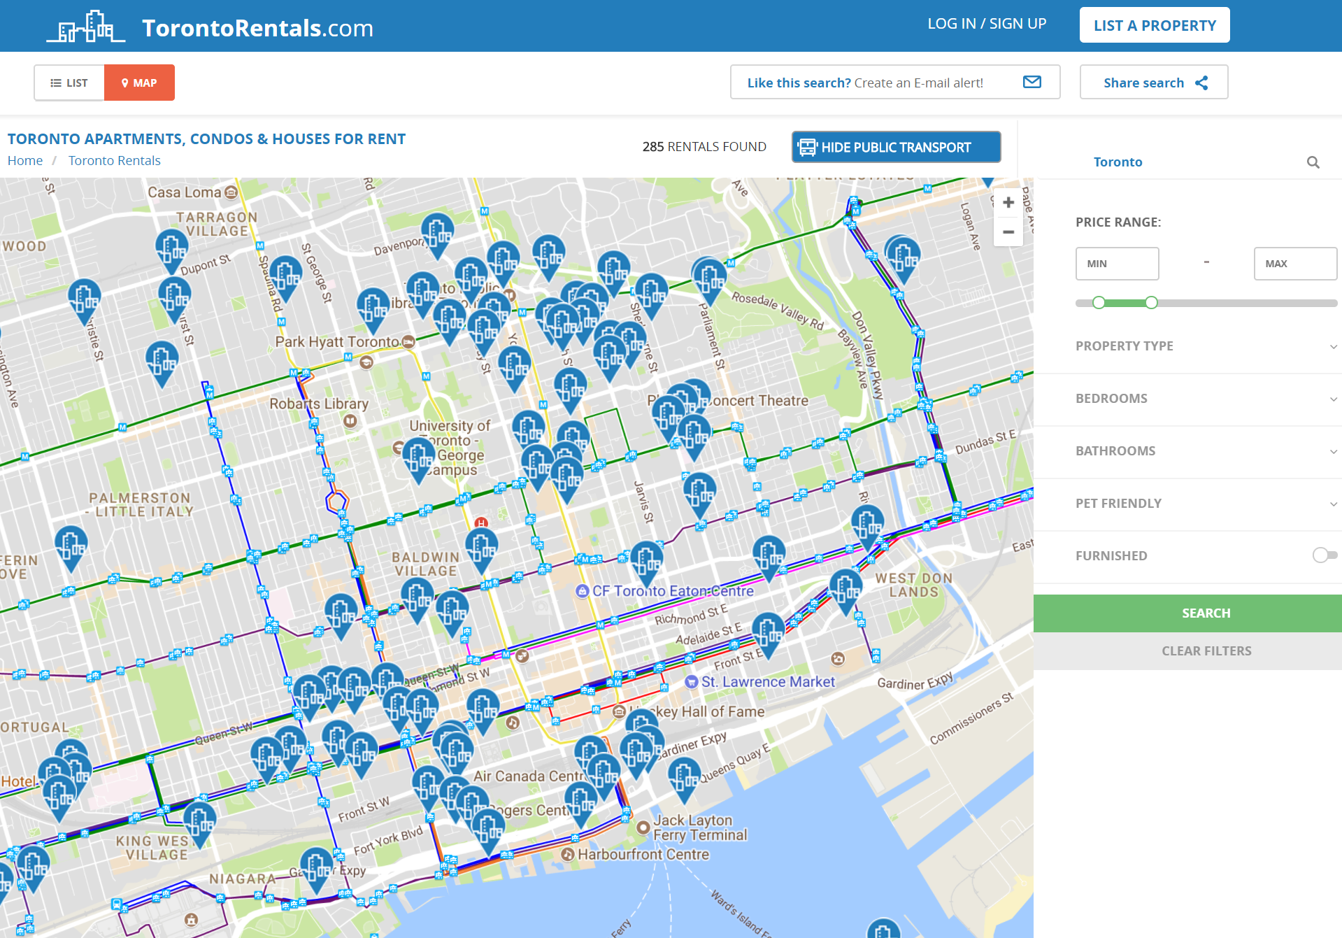1342x938 pixels.
Task: Click the page heading Toronto Apartments, Condos & Houses
Action: [x=206, y=139]
